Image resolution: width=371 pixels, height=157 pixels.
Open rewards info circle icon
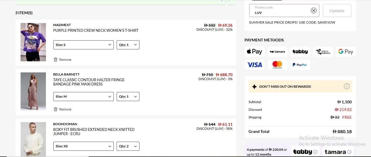[x=346, y=86]
